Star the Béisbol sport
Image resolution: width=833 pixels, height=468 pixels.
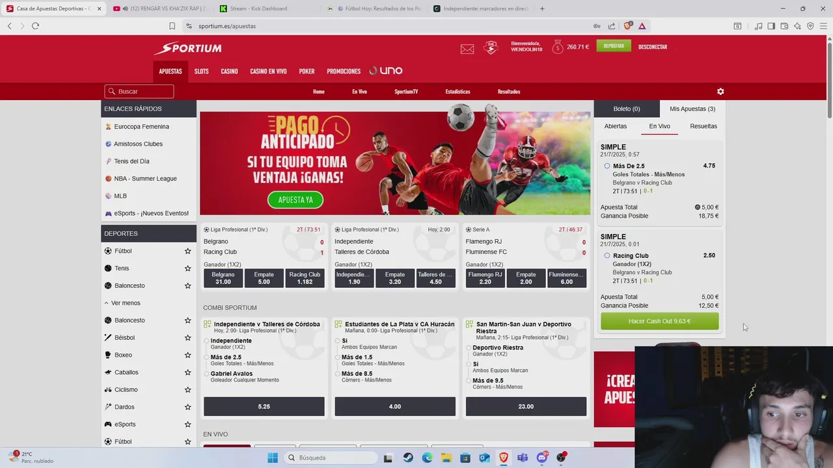click(x=187, y=337)
